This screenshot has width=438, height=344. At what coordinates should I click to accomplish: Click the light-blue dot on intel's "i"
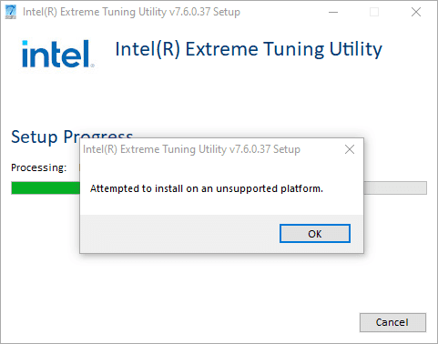(x=25, y=43)
